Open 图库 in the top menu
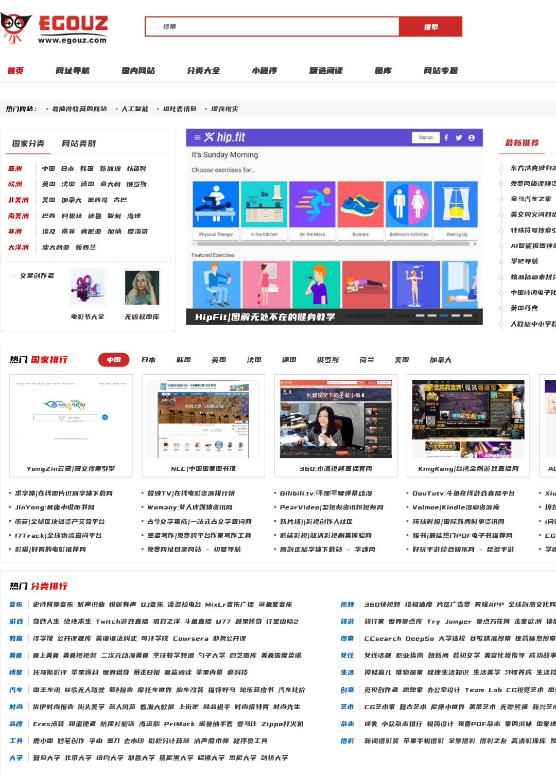The height and width of the screenshot is (776, 556). coord(383,70)
